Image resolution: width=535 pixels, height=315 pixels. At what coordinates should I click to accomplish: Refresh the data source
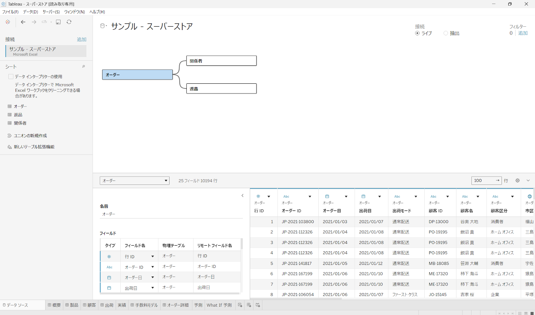click(x=69, y=22)
